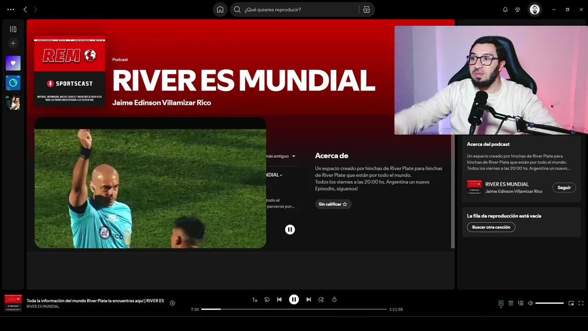588x331 pixels.
Task: Toggle the Now Playing view
Action: tap(501, 303)
